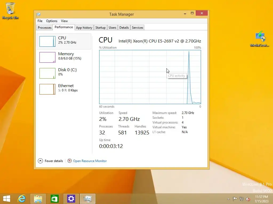273x204 pixels.
Task: Click the Threads value 581
Action: (122, 133)
